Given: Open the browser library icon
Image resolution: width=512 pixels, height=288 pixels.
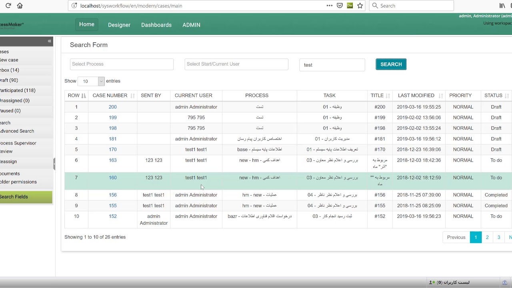Looking at the screenshot, I should coord(502,6).
